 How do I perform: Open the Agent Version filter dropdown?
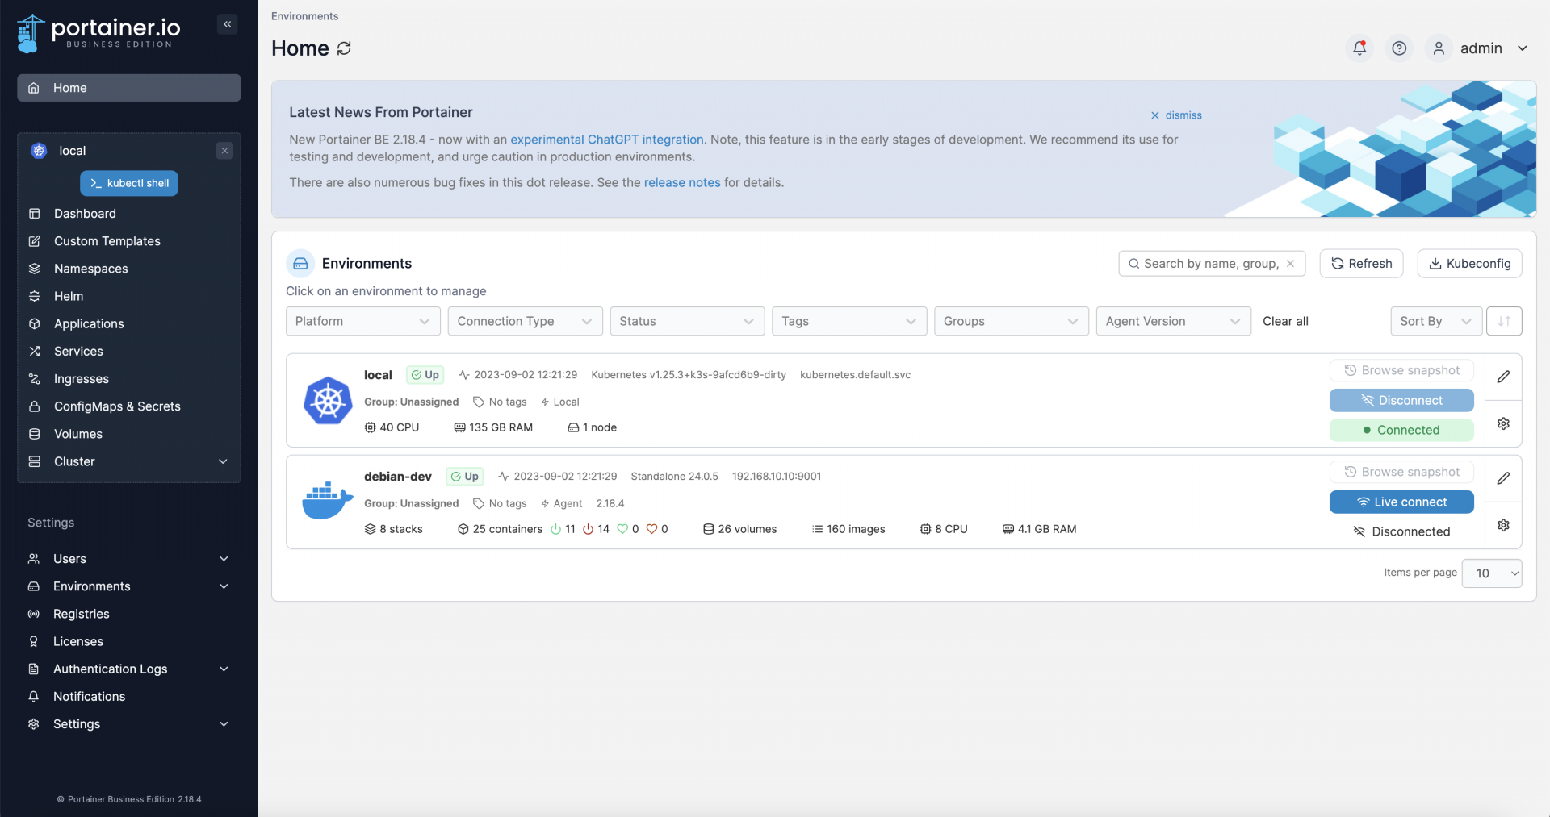[x=1174, y=321]
